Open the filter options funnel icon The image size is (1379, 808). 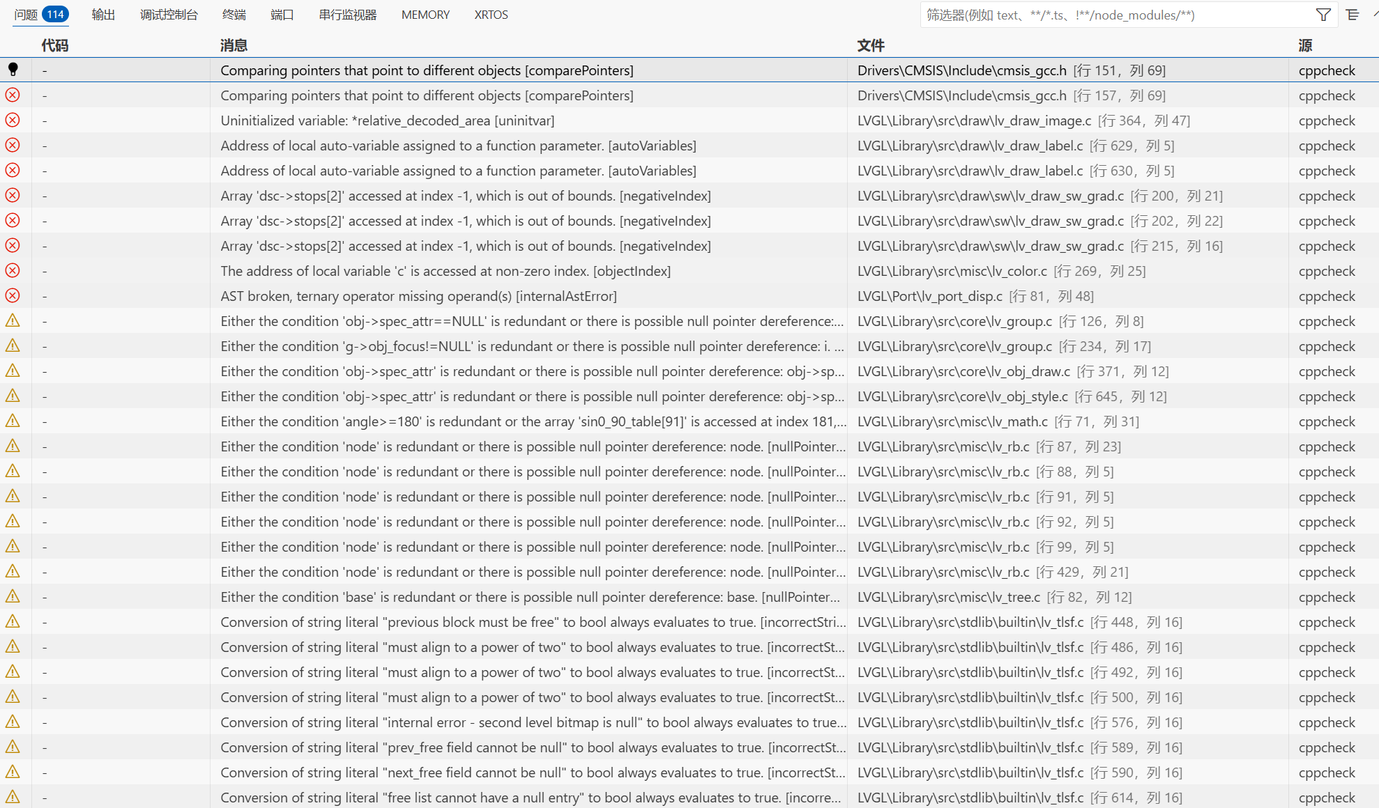coord(1323,15)
